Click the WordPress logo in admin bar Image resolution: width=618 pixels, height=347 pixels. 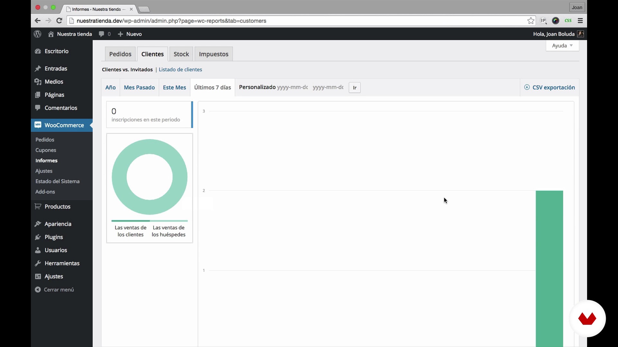click(x=38, y=34)
